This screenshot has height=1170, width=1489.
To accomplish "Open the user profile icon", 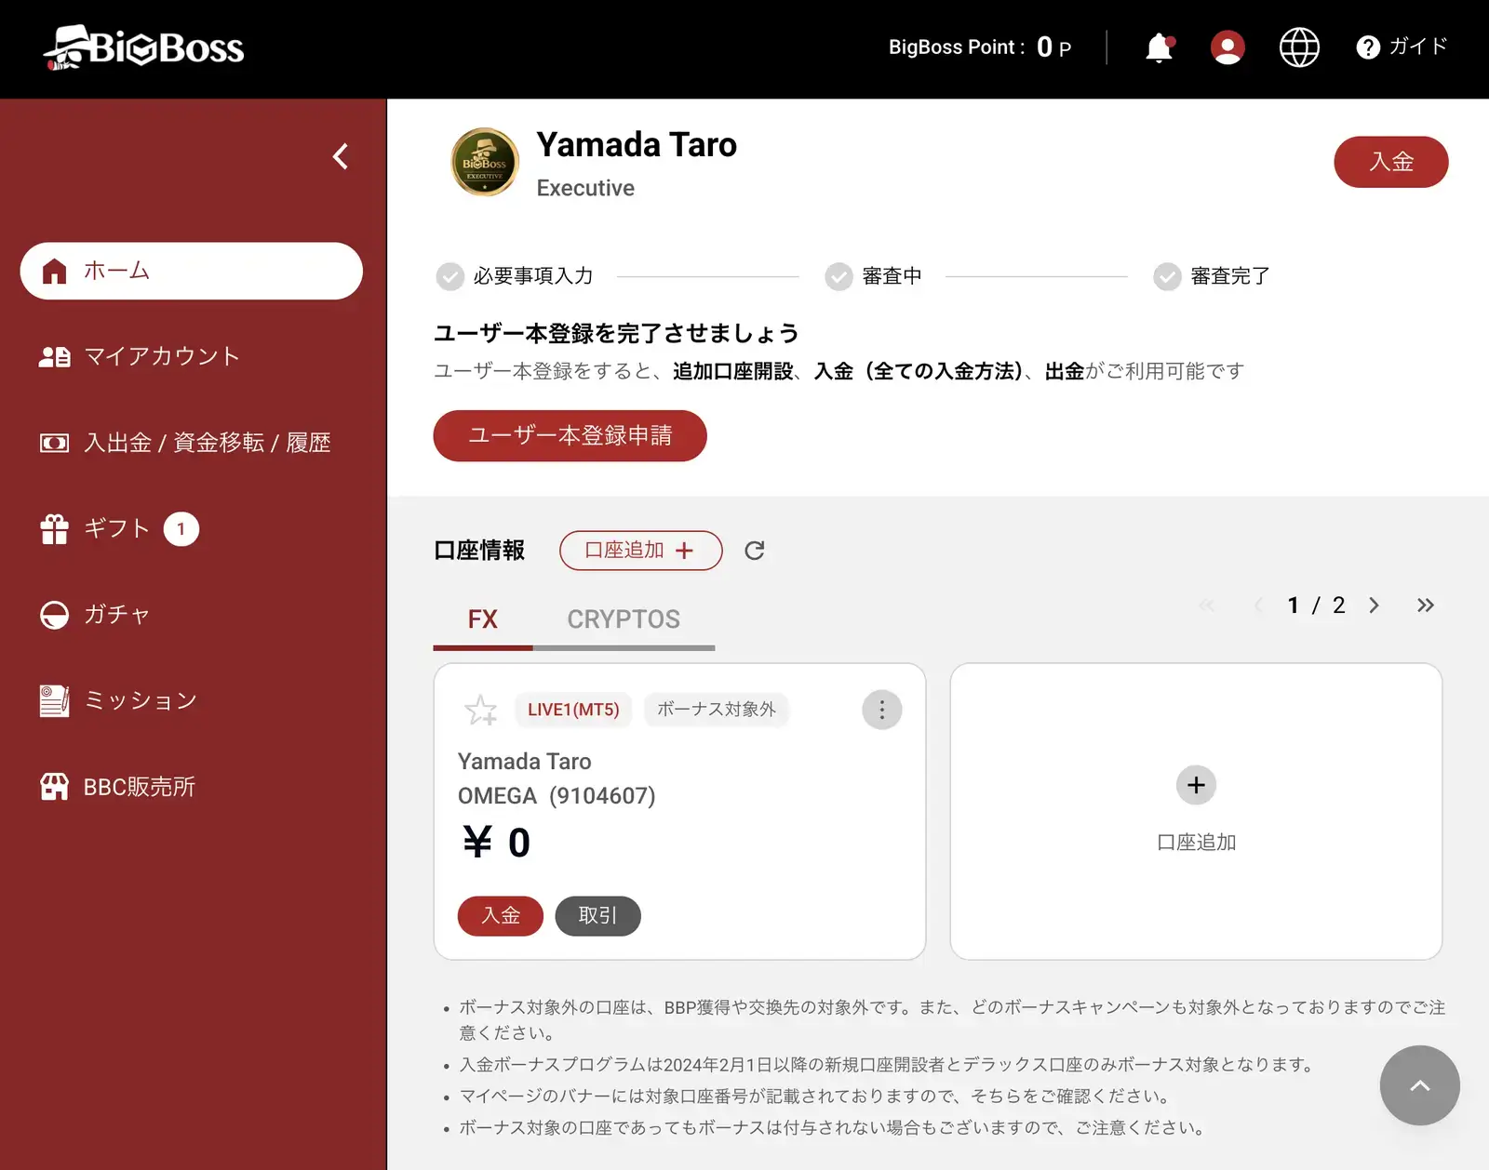I will coord(1227,47).
